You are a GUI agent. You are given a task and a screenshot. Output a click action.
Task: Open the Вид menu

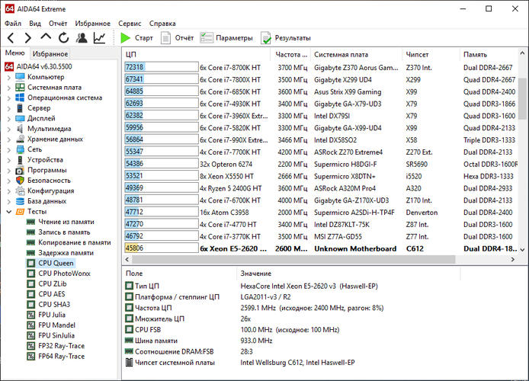pyautogui.click(x=35, y=24)
